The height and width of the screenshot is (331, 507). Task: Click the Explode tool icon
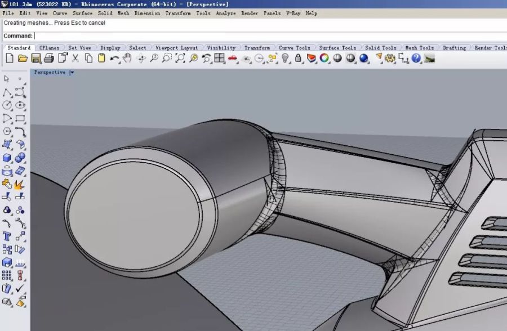(x=20, y=184)
